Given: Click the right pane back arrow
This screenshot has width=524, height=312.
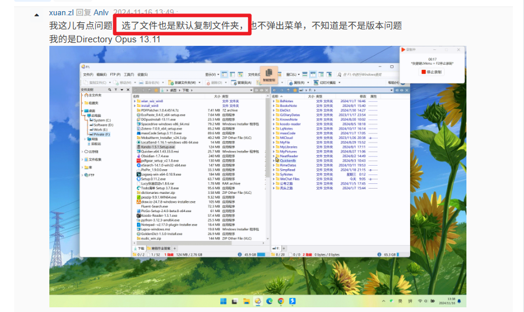Looking at the screenshot, I should (x=275, y=90).
